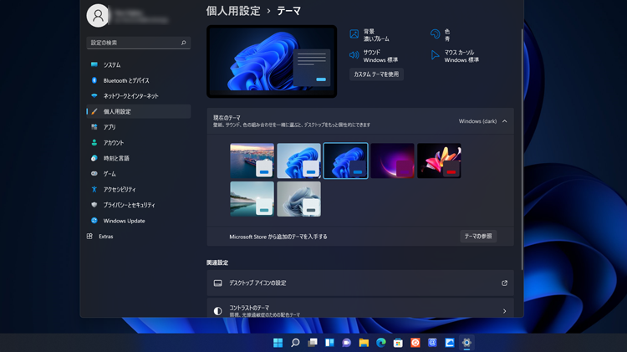Image resolution: width=627 pixels, height=352 pixels.
Task: Click the external link icon for desktop icons
Action: (x=505, y=283)
